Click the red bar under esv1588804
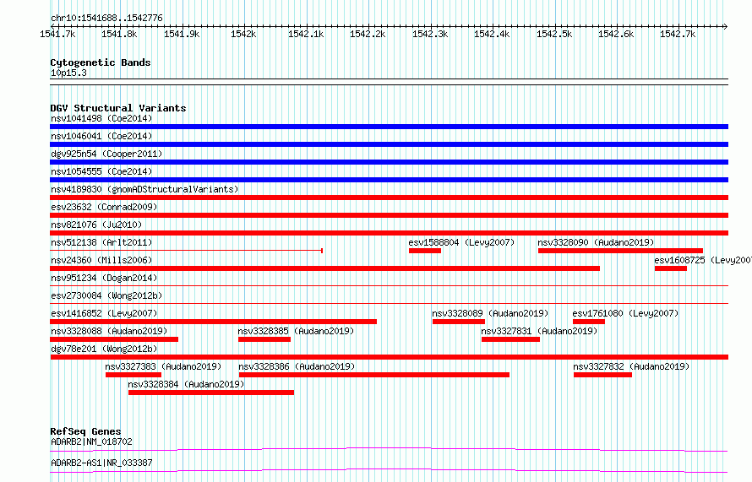Viewport: 752px width, 482px height. tap(425, 251)
